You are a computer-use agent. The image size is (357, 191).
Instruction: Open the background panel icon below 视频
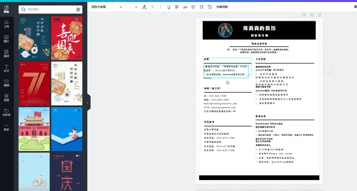[x=6, y=98]
